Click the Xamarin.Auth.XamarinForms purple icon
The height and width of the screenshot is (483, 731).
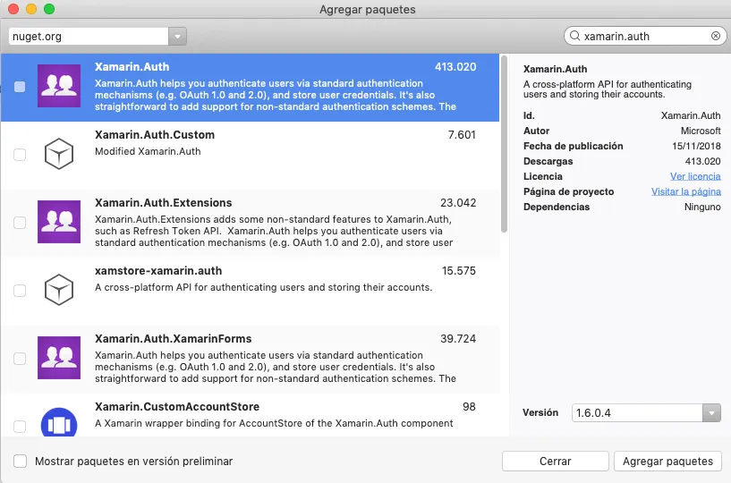59,358
